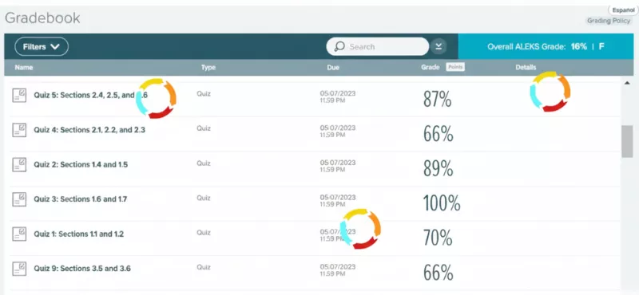Click the Gradebook page title
This screenshot has height=295, width=639.
click(42, 18)
